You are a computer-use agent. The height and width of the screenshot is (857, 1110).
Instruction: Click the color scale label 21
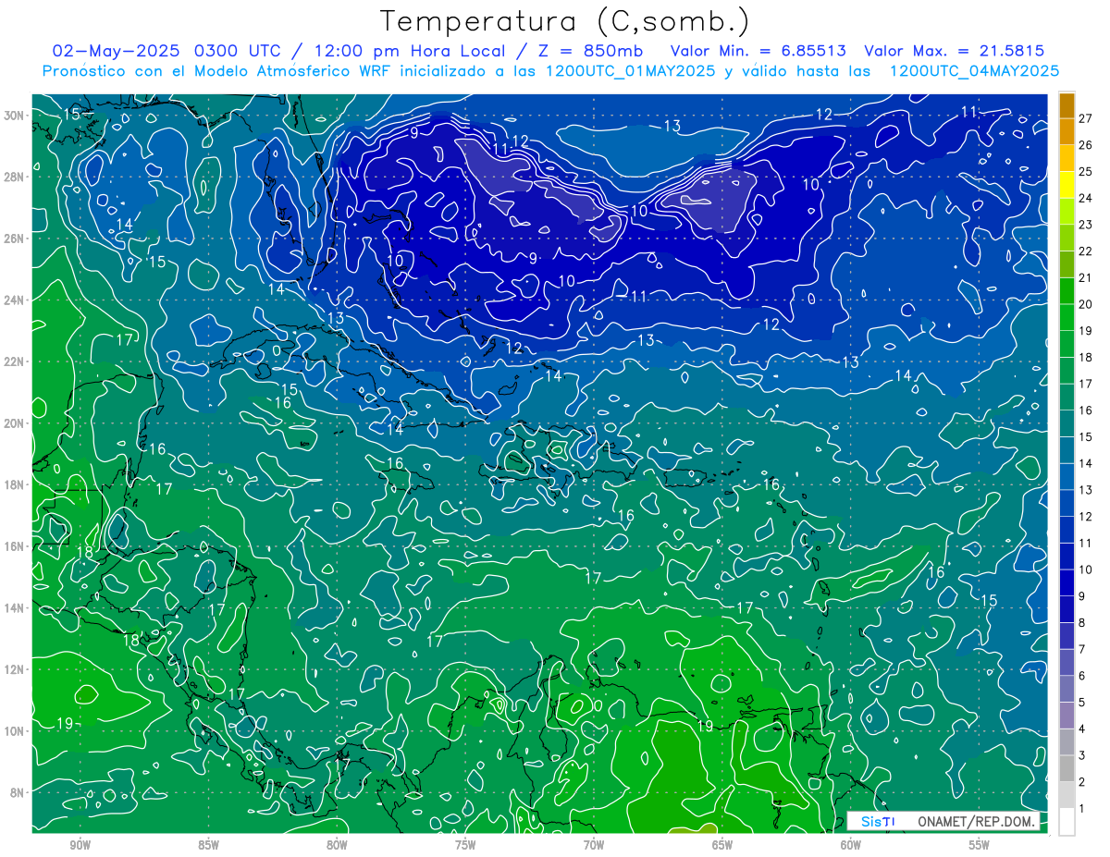tap(1086, 277)
